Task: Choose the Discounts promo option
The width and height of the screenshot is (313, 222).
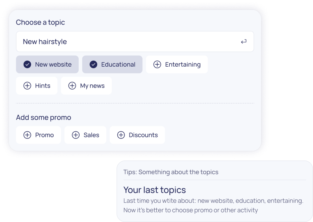Action: (137, 135)
